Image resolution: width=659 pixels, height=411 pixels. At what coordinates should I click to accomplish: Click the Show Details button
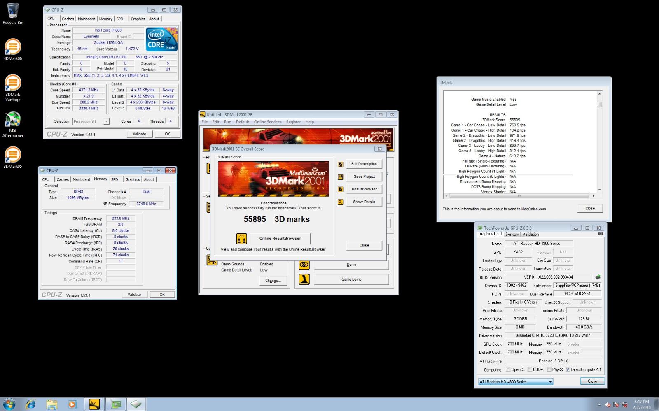click(364, 202)
